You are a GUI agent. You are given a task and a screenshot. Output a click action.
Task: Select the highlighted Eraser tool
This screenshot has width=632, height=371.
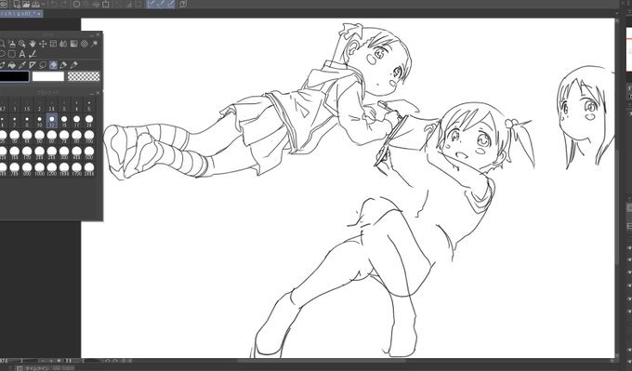click(53, 64)
